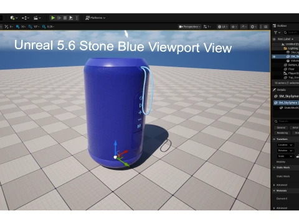Open the scale snap 0.25 dropdown
299x224 pixels.
tap(50, 27)
